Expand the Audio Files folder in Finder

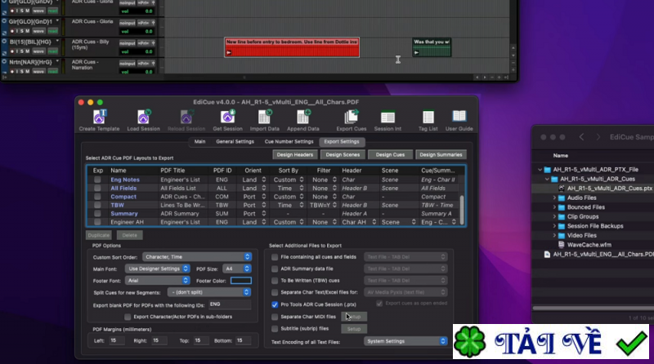pyautogui.click(x=554, y=198)
